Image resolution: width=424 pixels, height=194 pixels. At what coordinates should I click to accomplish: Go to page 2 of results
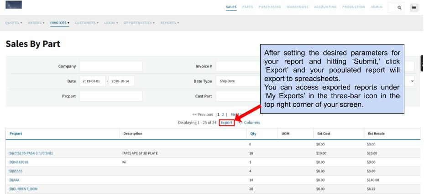point(223,114)
